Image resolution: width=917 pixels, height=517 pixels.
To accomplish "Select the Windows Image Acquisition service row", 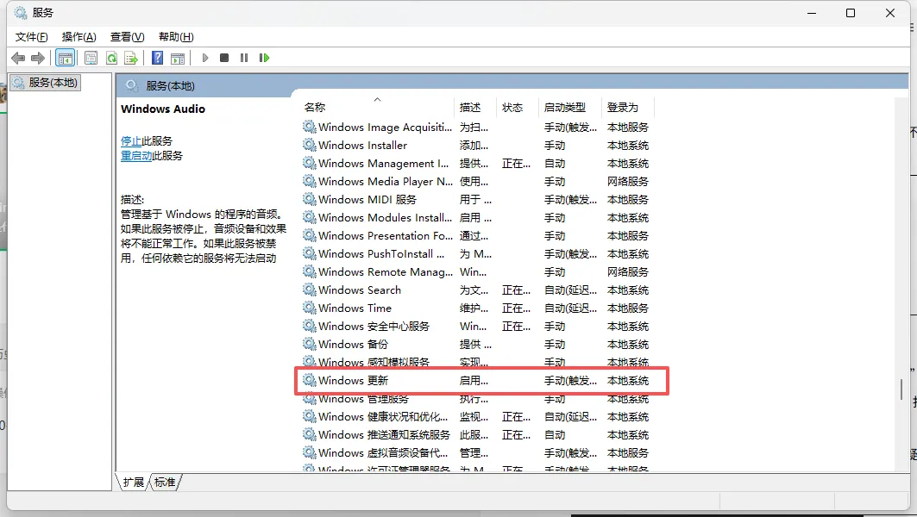I will tap(476, 128).
